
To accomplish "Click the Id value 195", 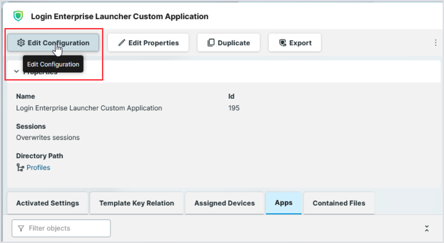I will (234, 108).
